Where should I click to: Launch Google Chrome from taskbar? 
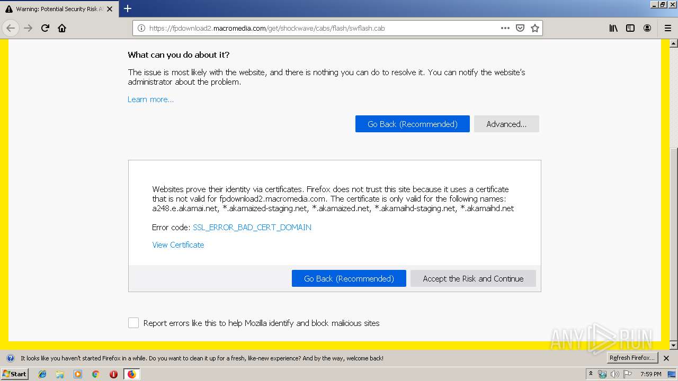point(95,374)
